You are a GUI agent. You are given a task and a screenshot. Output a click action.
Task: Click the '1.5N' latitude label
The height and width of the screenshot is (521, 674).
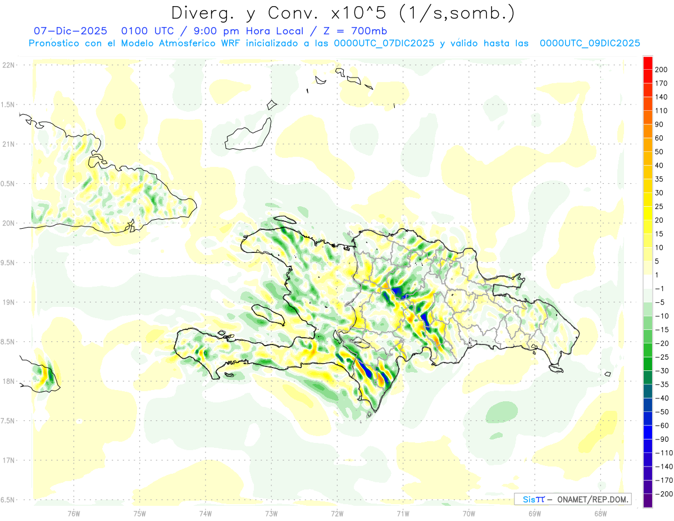pyautogui.click(x=8, y=105)
